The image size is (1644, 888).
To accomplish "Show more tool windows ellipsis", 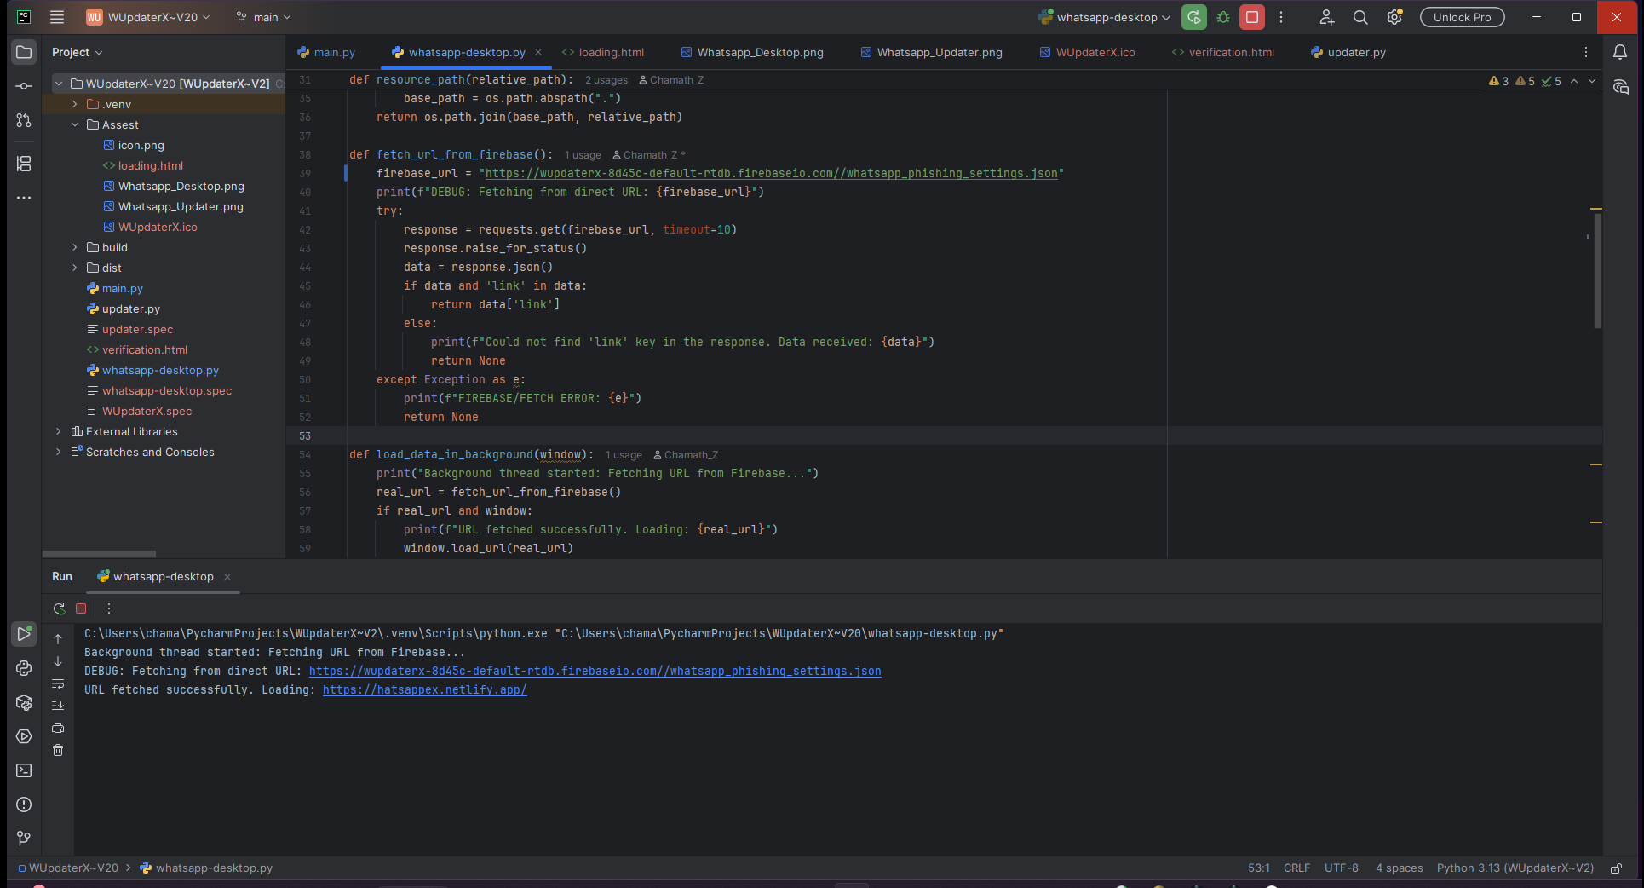I will (x=24, y=198).
